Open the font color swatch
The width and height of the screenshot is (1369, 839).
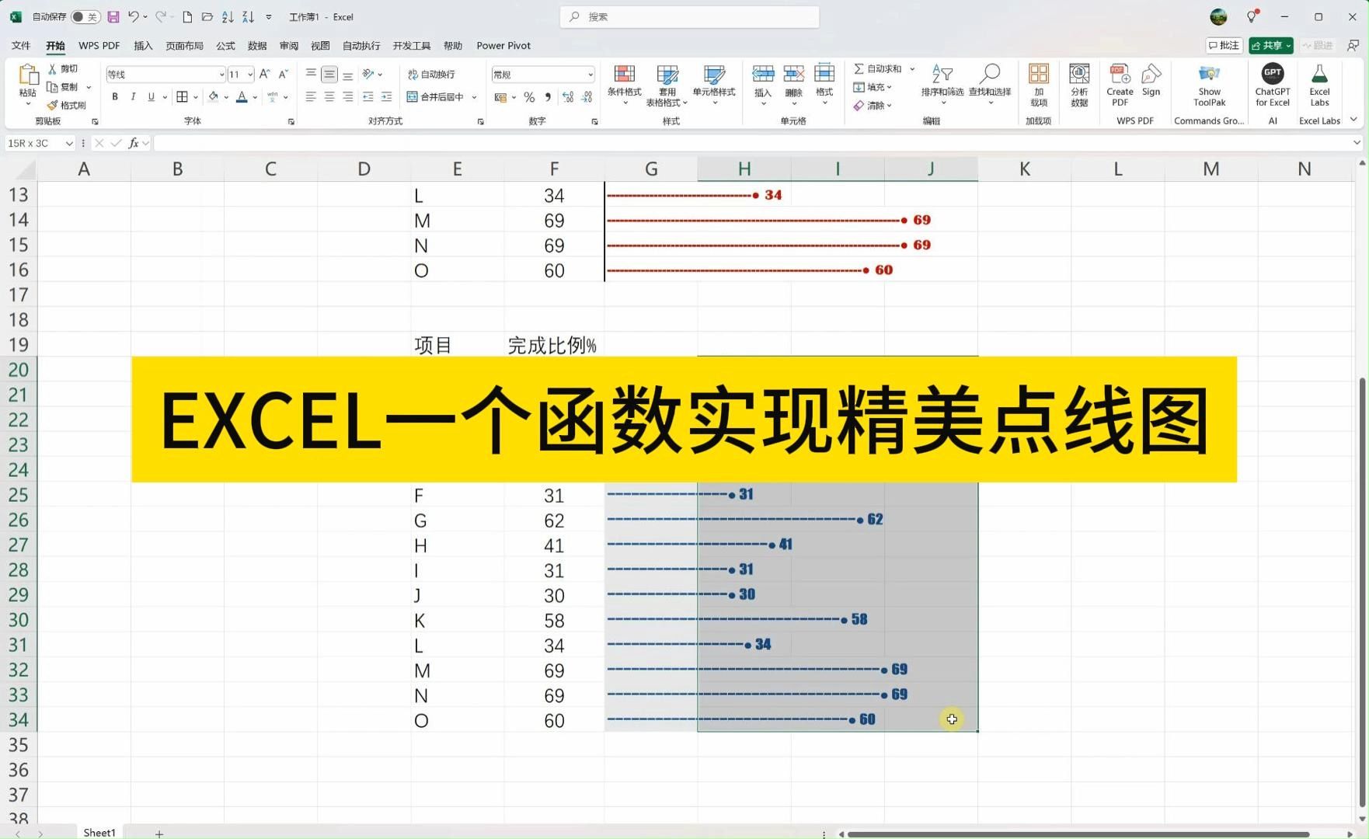(242, 96)
